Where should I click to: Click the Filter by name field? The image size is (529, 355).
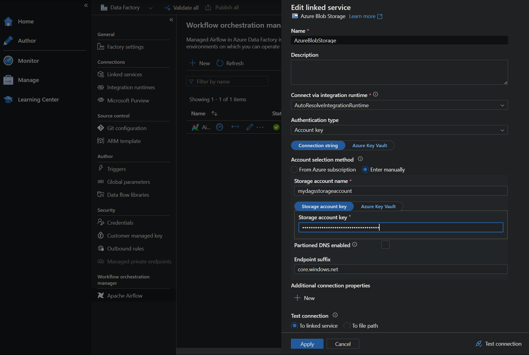[227, 81]
